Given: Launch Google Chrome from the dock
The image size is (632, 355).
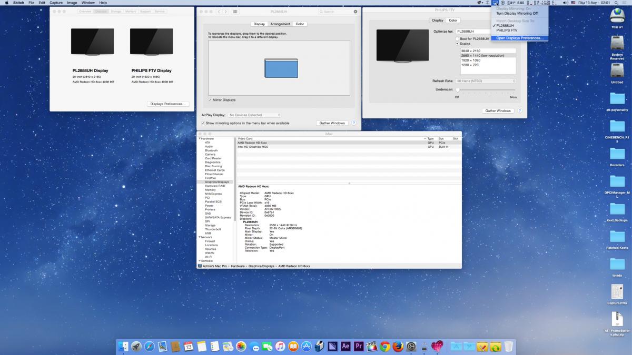Looking at the screenshot, I should click(385, 347).
